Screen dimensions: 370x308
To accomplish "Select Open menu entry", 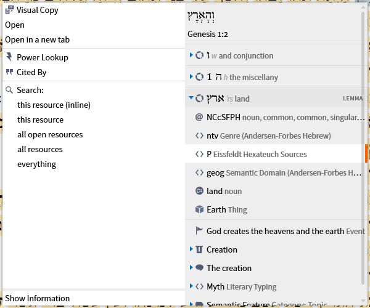I will click(94, 25).
